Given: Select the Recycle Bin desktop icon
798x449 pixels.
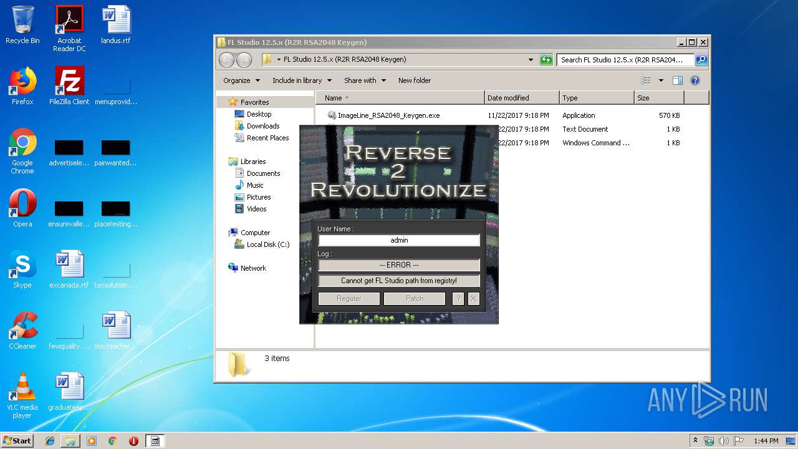Looking at the screenshot, I should tap(22, 25).
